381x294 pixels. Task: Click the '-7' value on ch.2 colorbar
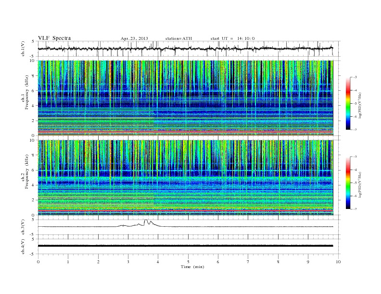tap(355, 209)
